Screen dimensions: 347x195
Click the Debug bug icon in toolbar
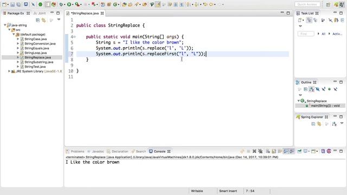click(x=61, y=4)
